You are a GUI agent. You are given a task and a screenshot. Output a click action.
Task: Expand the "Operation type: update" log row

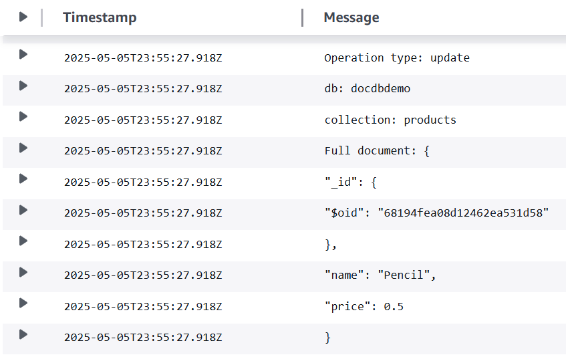pyautogui.click(x=23, y=54)
